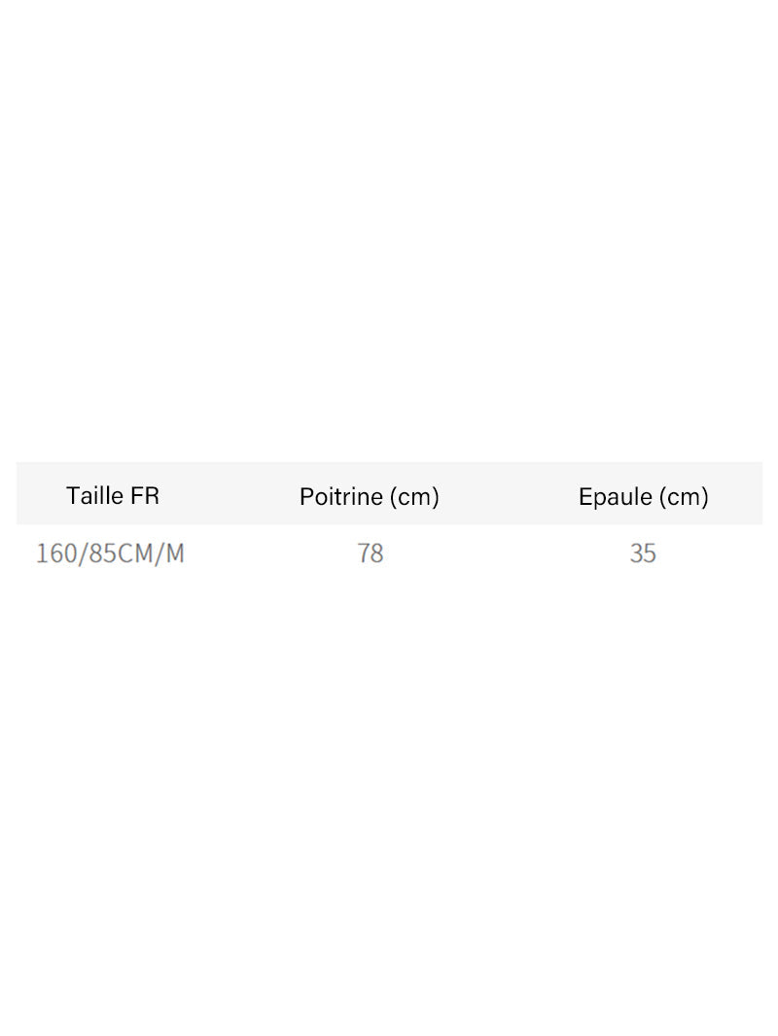The width and height of the screenshot is (778, 1036).
Task: Click the word "Poitrine" in the header
Action: [x=341, y=497]
